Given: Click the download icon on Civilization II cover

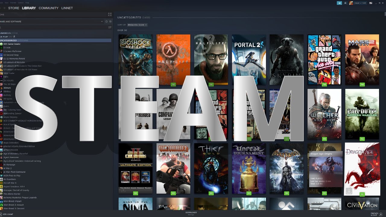Looking at the screenshot, I should tap(123, 190).
